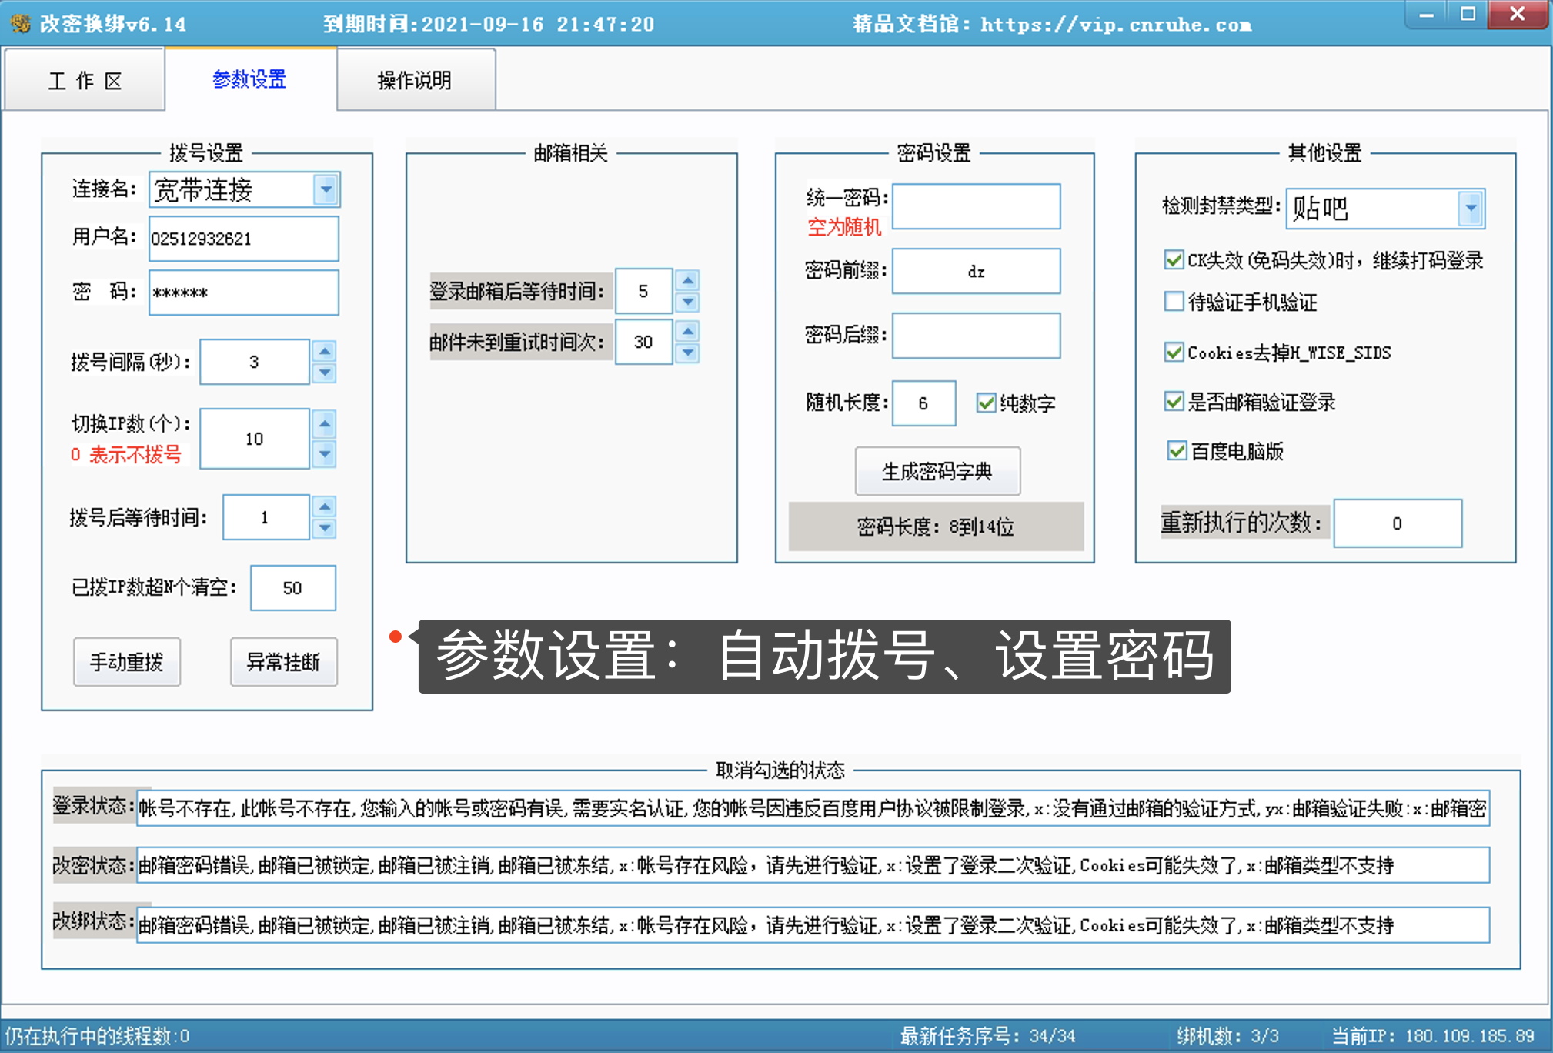Viewport: 1553px width, 1053px height.
Task: Increase 邮件未到重试时间次 with up arrow
Action: (688, 332)
